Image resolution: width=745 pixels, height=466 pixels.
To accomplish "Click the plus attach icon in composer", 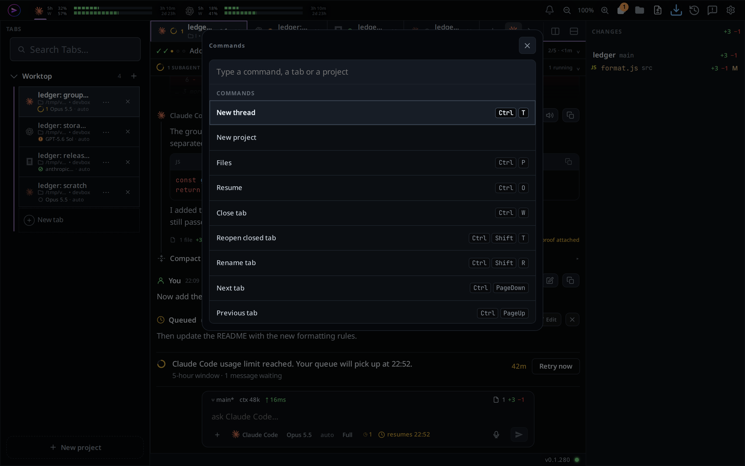I will coord(217,435).
